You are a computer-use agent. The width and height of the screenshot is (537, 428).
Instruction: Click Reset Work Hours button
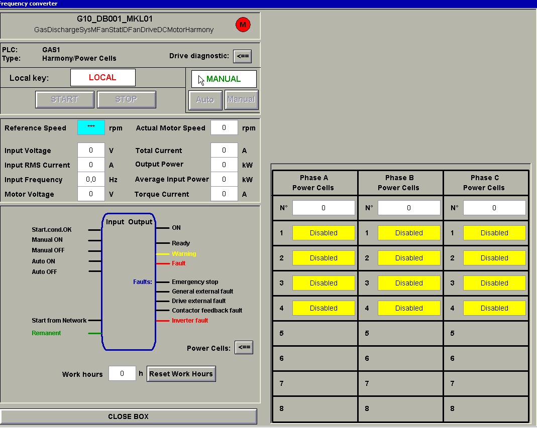click(x=181, y=374)
